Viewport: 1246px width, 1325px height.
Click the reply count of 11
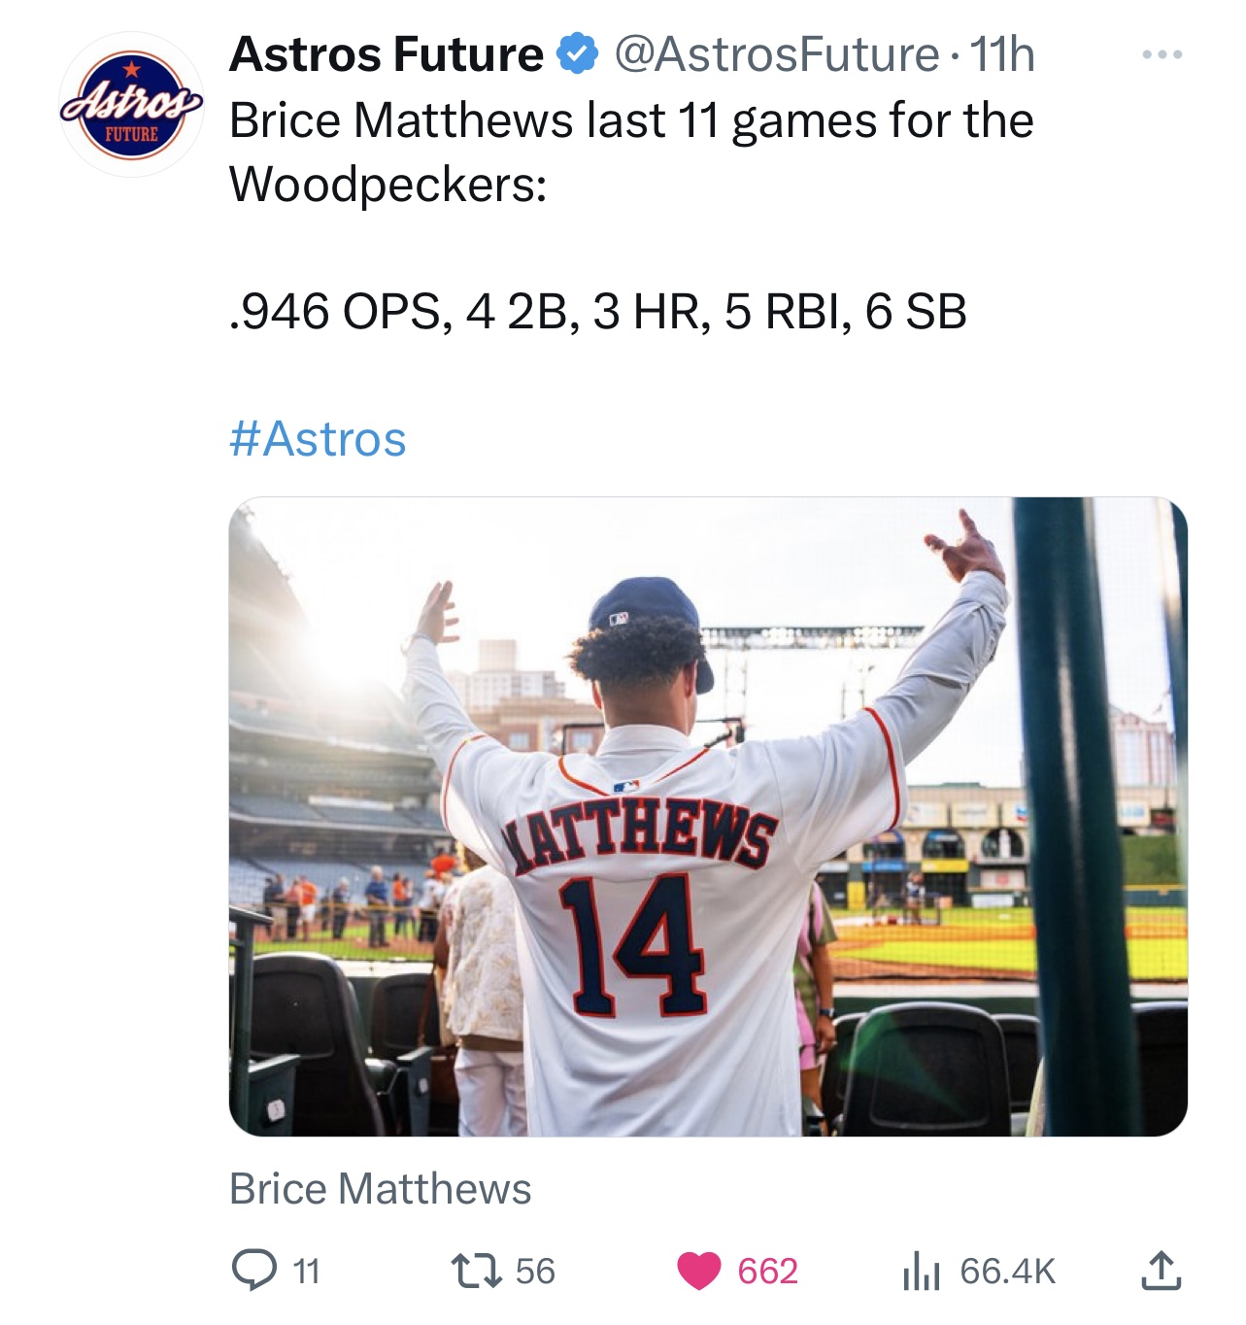pyautogui.click(x=306, y=1271)
